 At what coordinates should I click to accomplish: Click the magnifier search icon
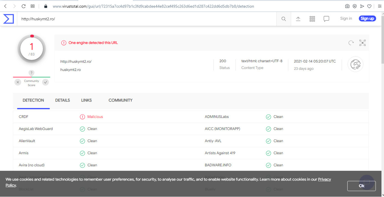click(283, 19)
